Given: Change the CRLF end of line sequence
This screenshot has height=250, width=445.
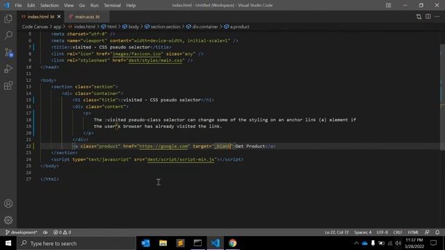Looking at the screenshot, I should pyautogui.click(x=398, y=232).
